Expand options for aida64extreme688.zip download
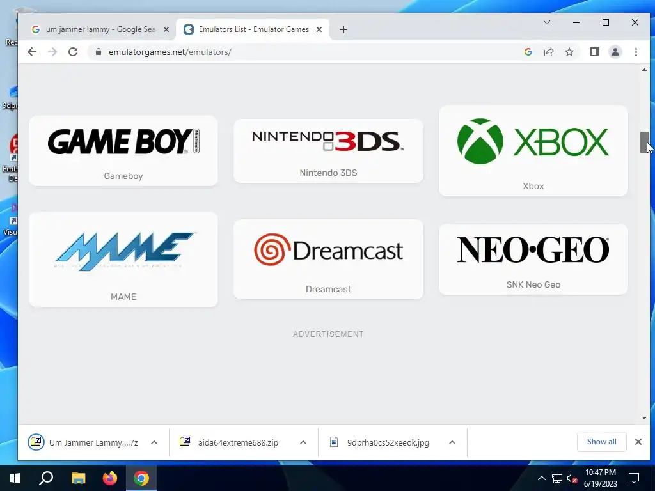This screenshot has width=655, height=491. point(303,442)
